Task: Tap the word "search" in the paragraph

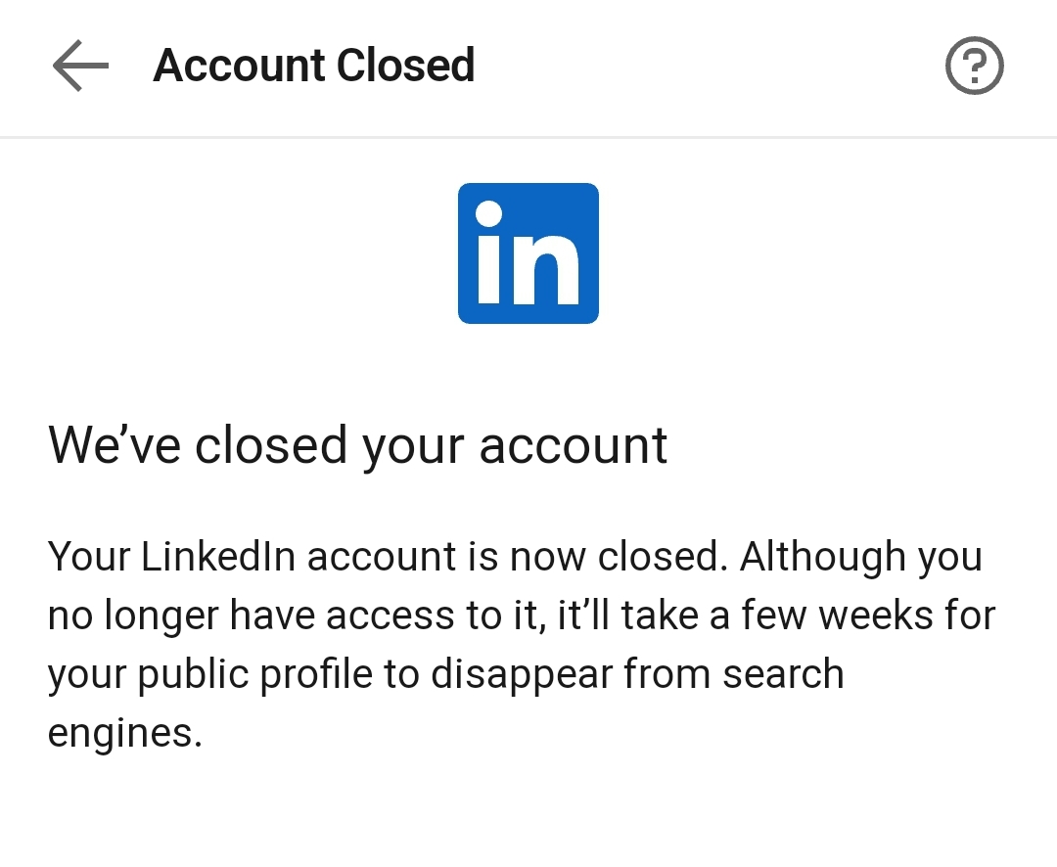Action: tap(783, 674)
